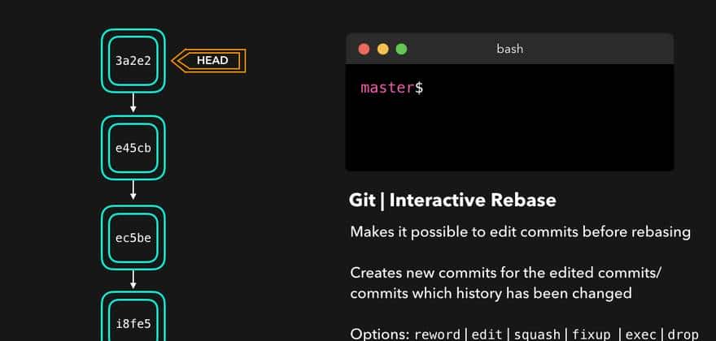Minimize the terminal using the yellow button
Screen dimensions: 716x341
click(382, 49)
